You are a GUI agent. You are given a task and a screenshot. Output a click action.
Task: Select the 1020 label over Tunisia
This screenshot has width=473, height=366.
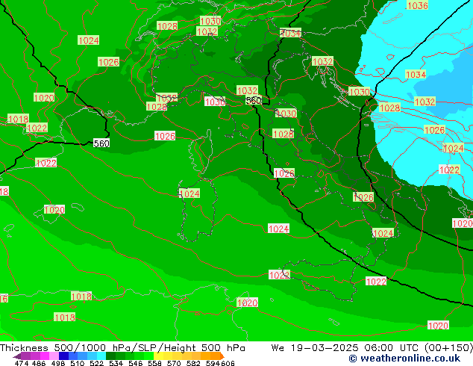(248, 303)
